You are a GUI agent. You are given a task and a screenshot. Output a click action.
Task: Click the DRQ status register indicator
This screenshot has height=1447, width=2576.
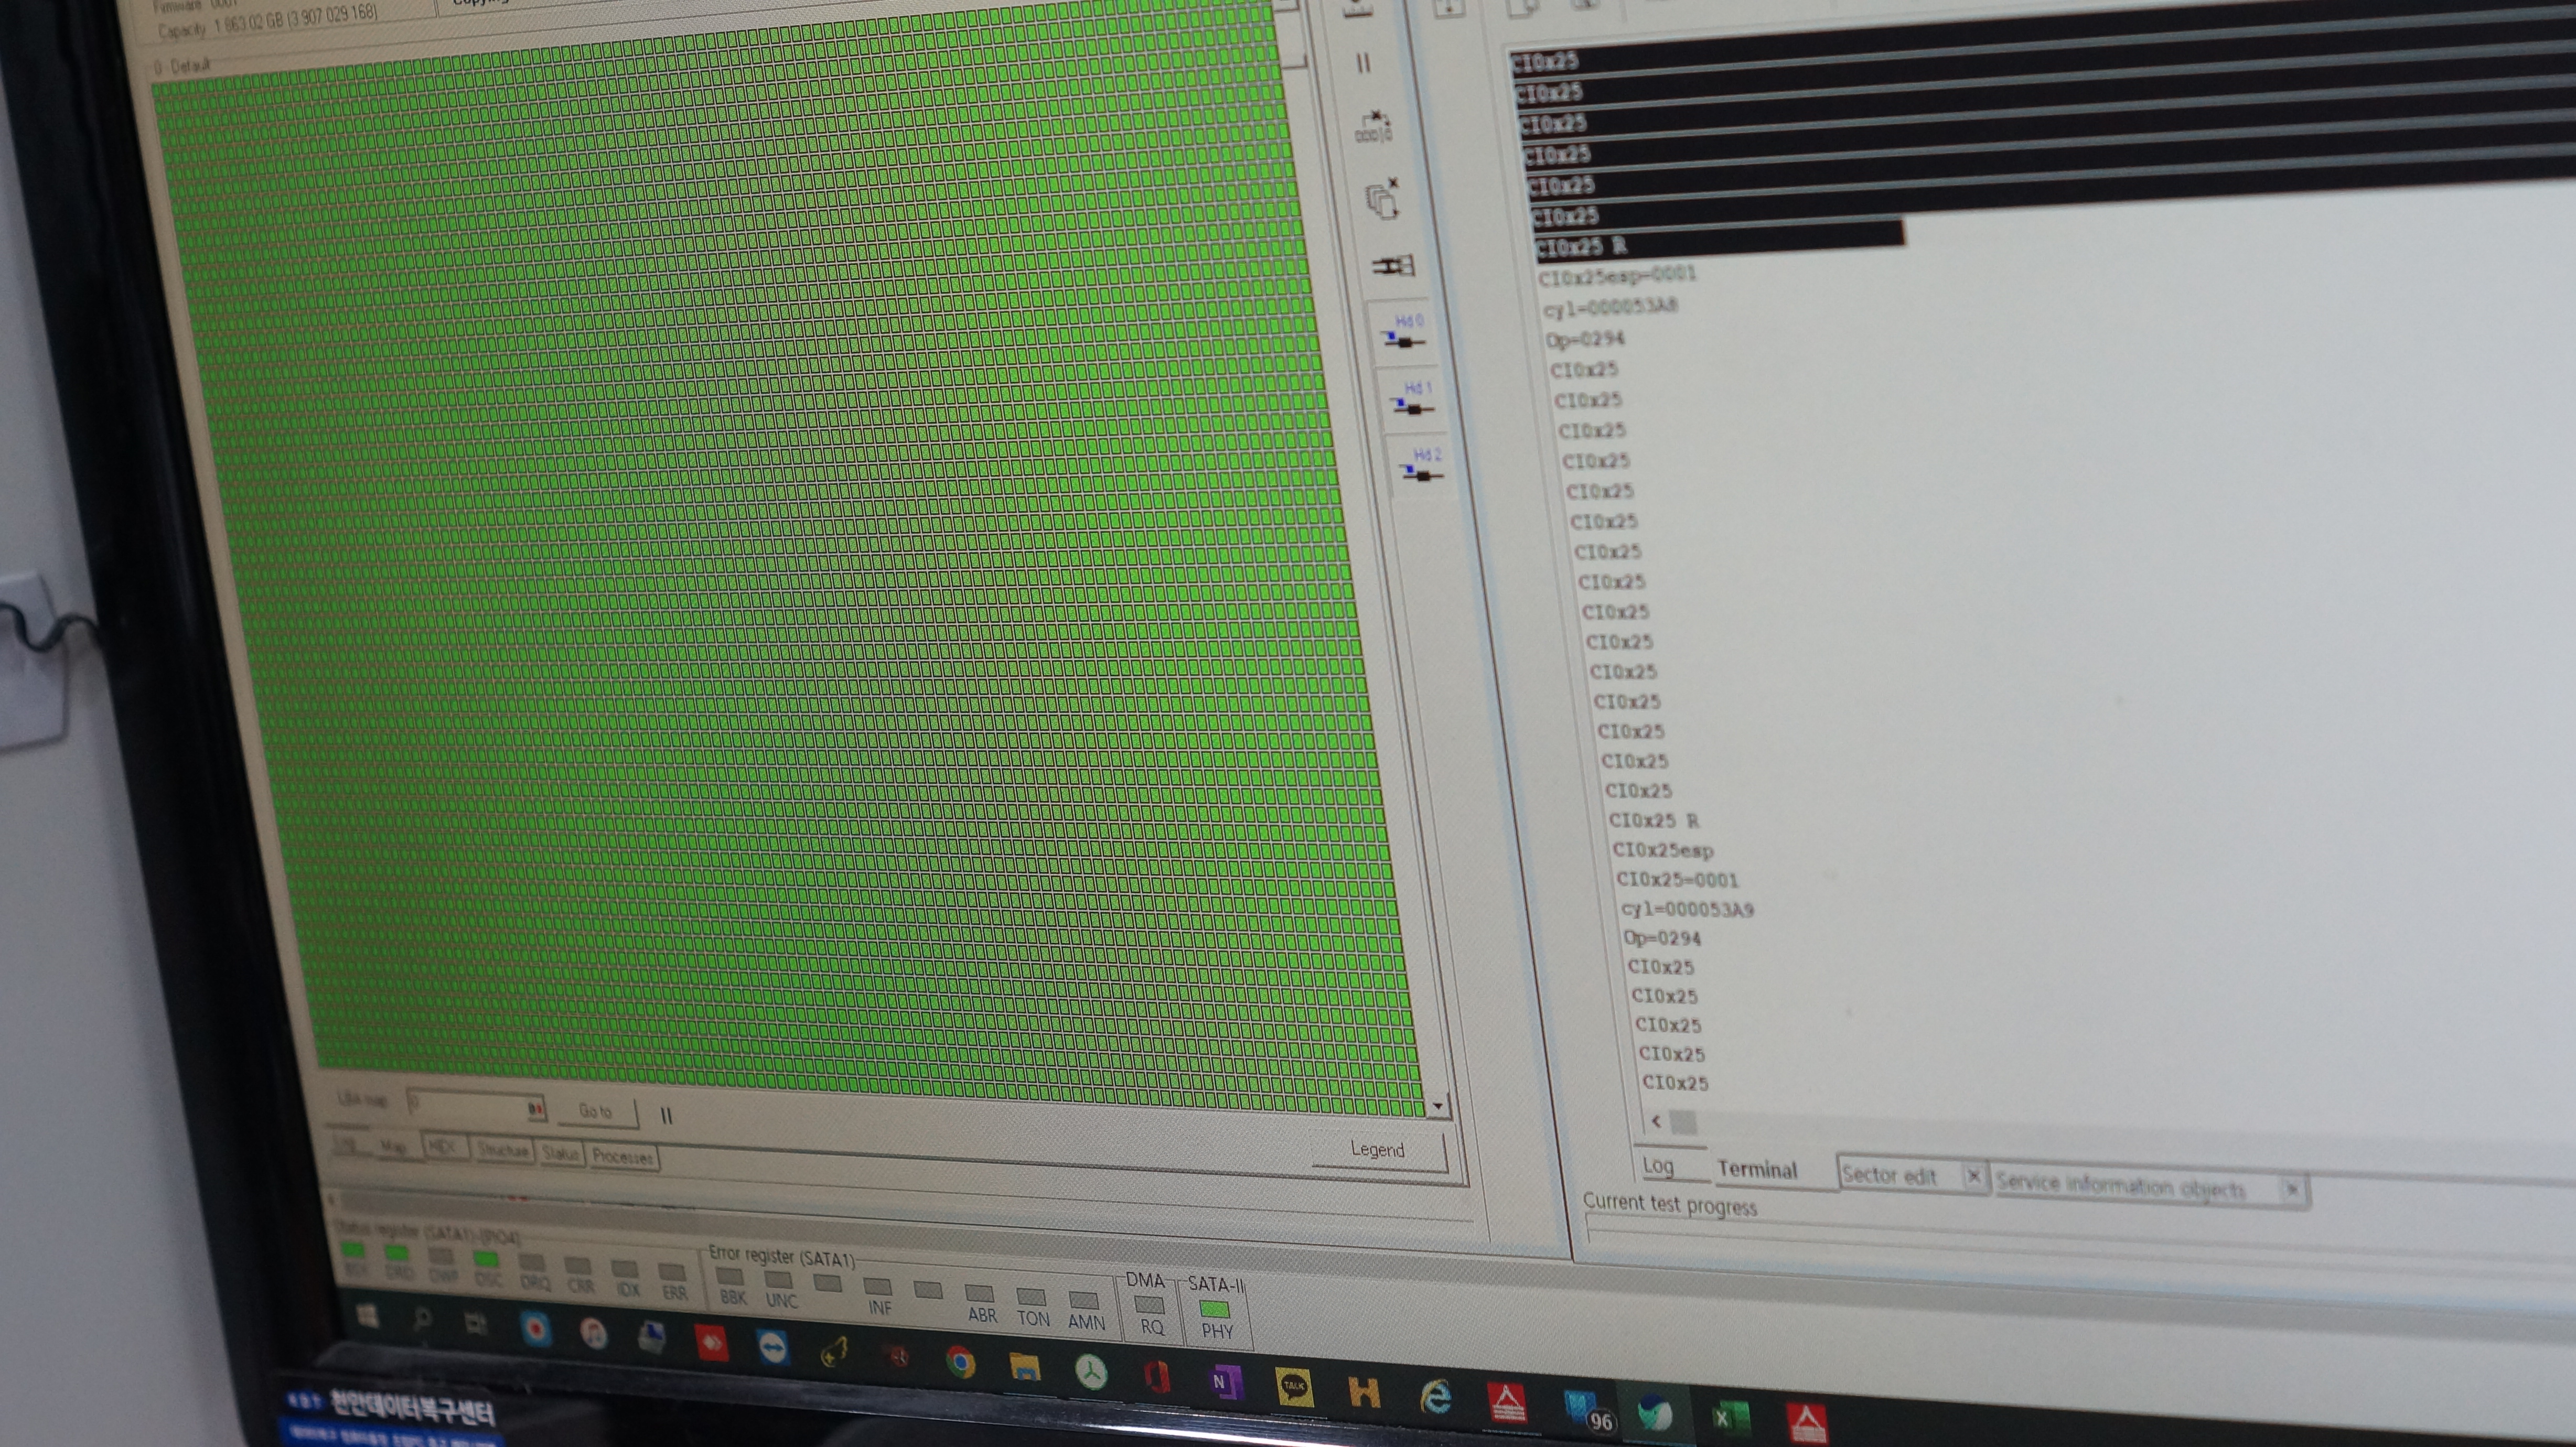coord(532,1263)
